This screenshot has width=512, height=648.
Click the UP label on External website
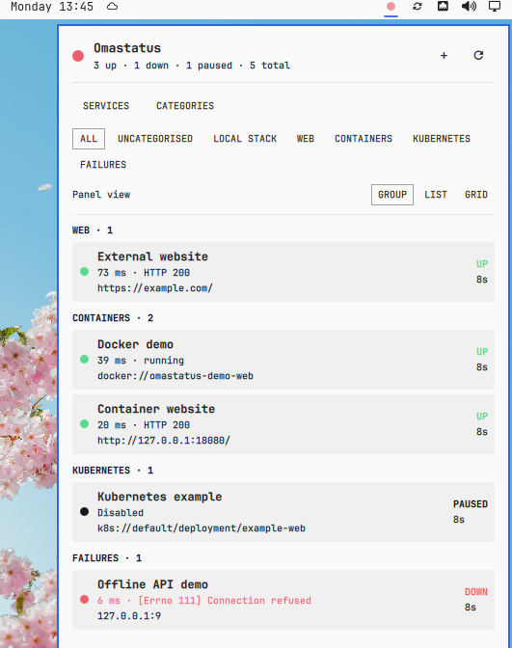tap(482, 264)
